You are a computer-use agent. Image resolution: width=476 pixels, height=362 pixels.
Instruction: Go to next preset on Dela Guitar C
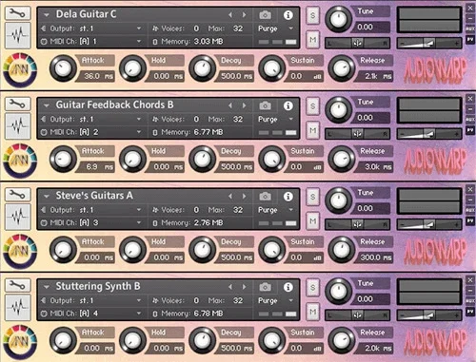coord(244,15)
